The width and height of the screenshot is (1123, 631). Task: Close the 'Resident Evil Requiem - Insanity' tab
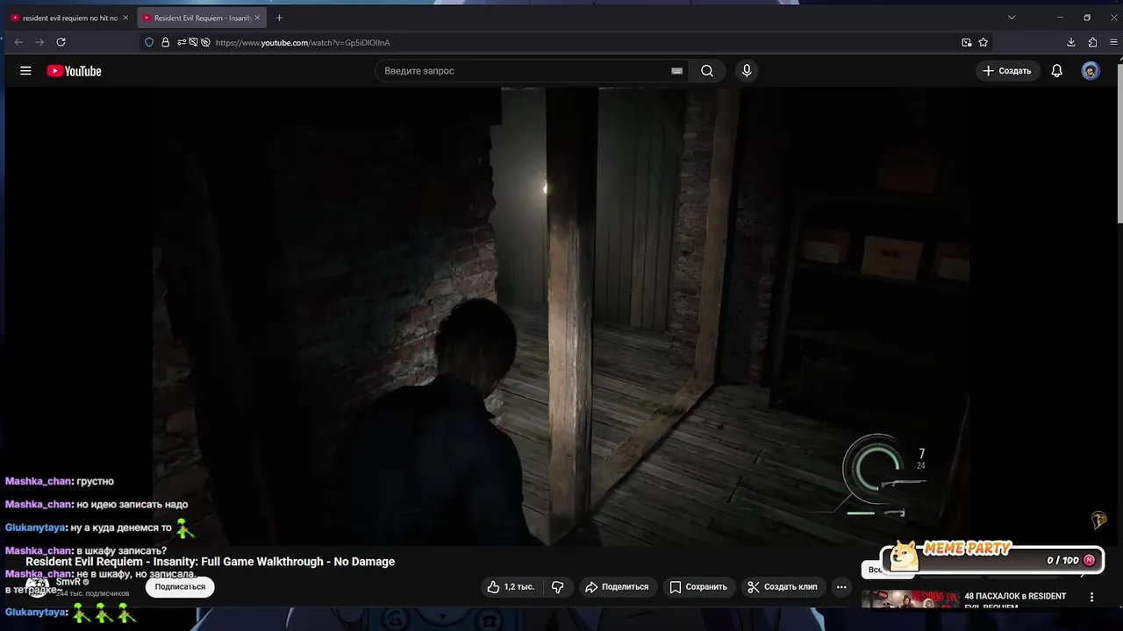(257, 18)
